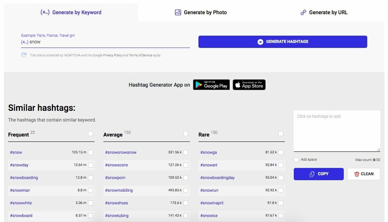Click the photo icon in Generate by Photo
This screenshot has width=388, height=222.
178,12
